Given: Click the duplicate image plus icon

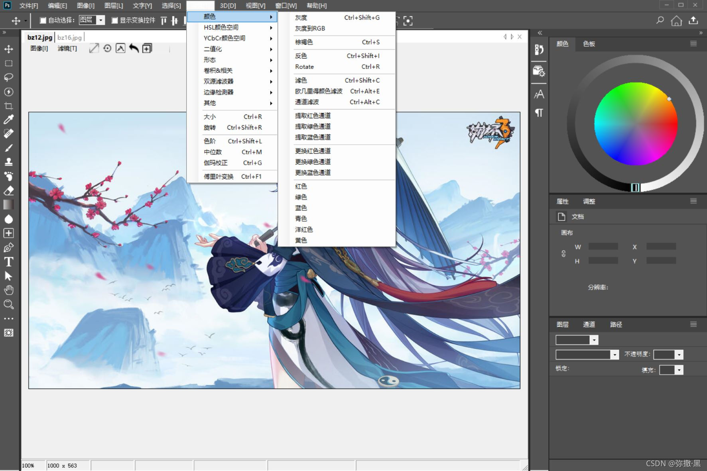Looking at the screenshot, I should (x=147, y=48).
